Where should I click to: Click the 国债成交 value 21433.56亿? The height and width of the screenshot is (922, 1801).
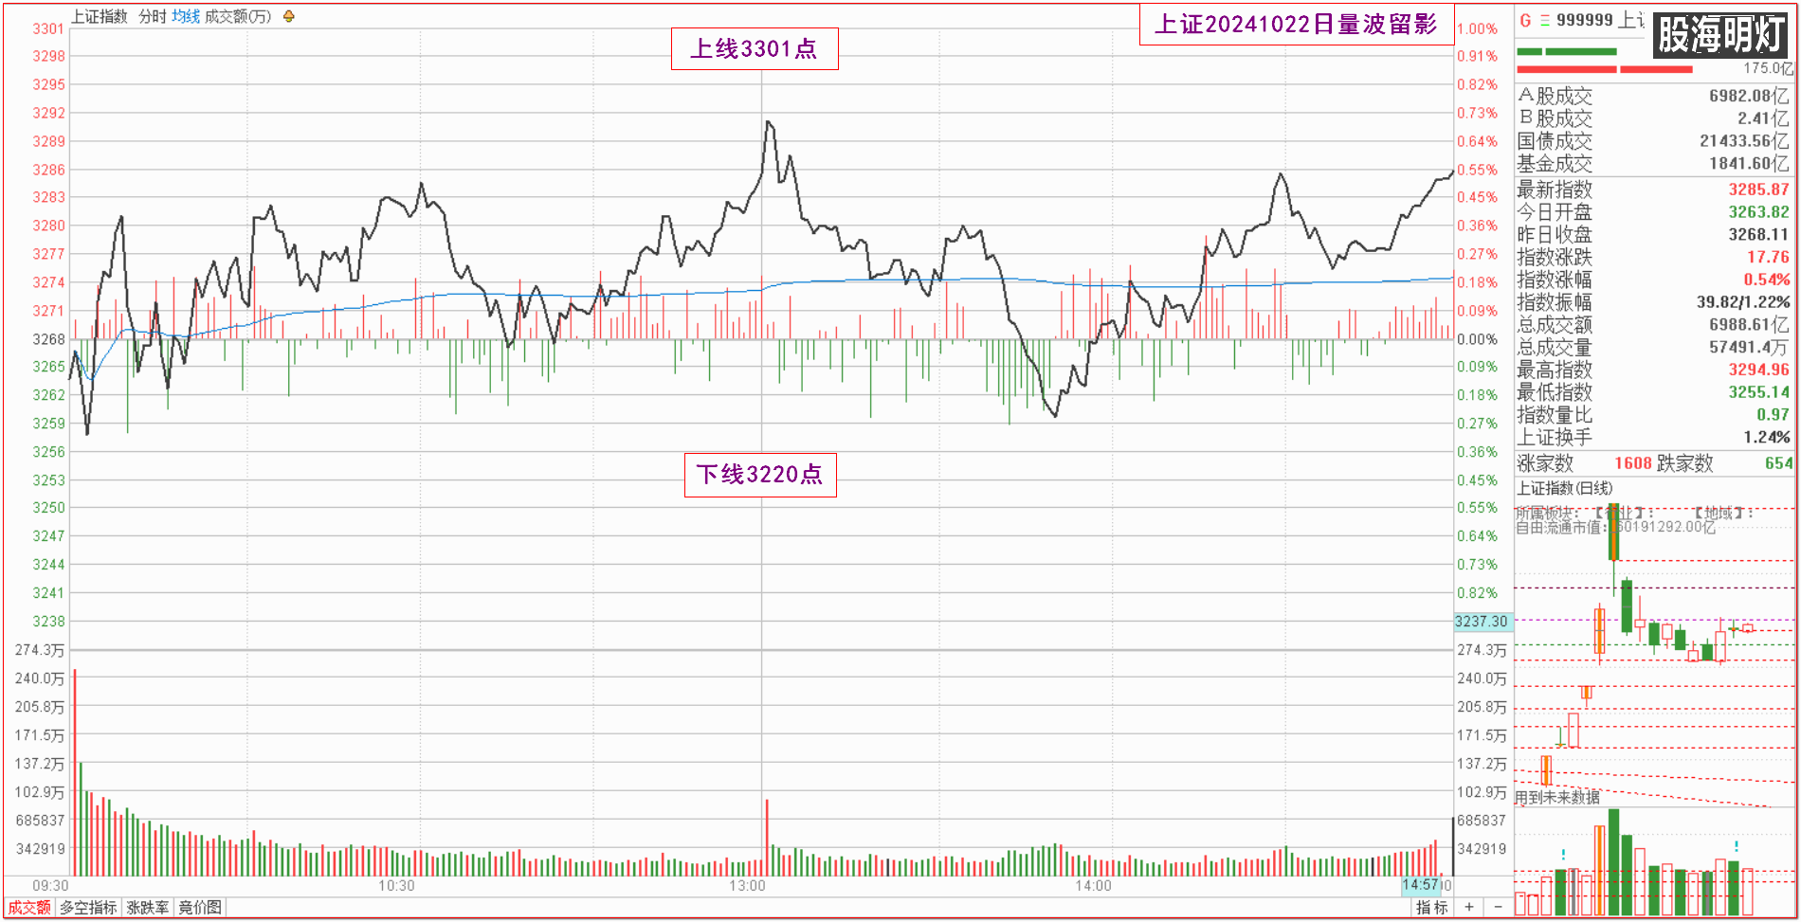click(1745, 141)
